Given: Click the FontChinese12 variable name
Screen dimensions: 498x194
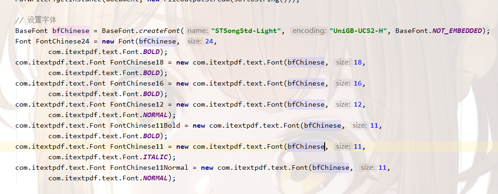Looking at the screenshot, I should click(137, 105).
